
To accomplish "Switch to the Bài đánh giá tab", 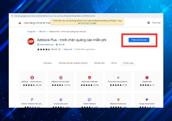I will click(99, 63).
